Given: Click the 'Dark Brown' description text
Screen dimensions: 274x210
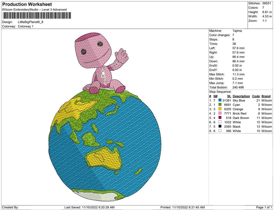Looking at the screenshot, I should [x=241, y=118].
